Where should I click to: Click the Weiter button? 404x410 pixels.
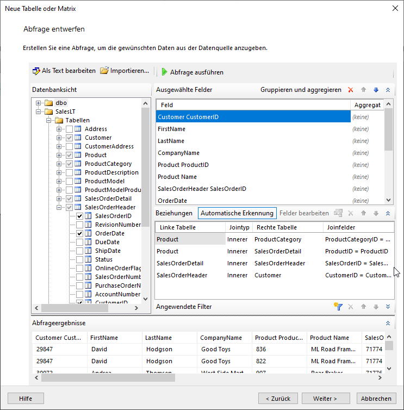326,399
